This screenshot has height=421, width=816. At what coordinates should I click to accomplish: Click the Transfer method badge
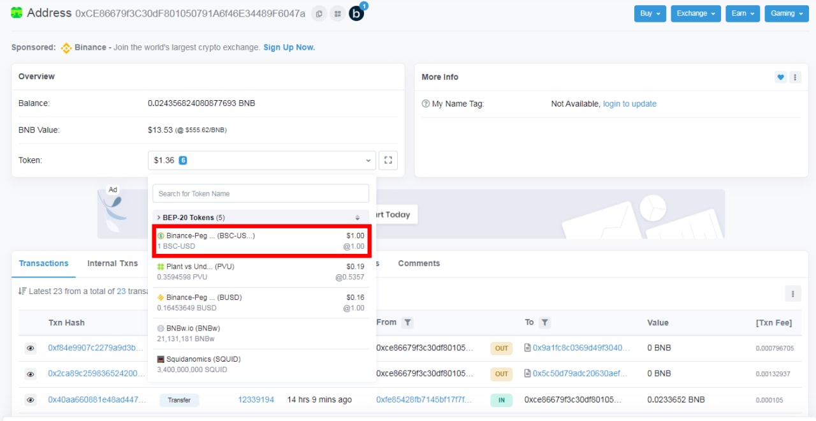179,400
